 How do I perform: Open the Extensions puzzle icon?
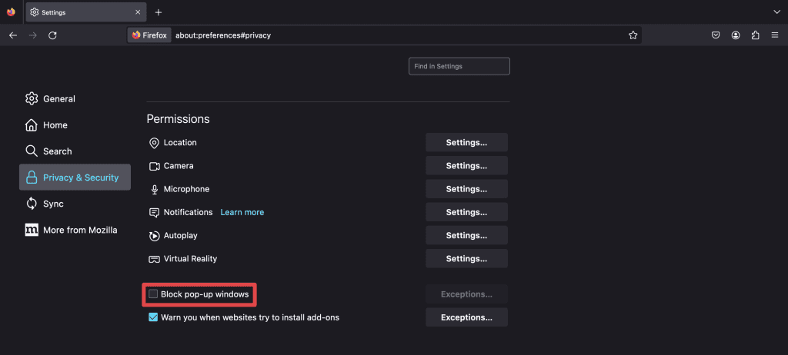pos(755,35)
